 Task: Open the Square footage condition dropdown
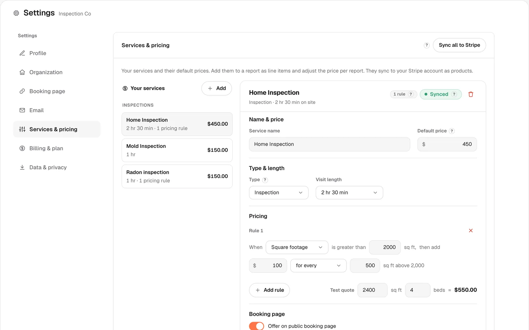click(297, 247)
